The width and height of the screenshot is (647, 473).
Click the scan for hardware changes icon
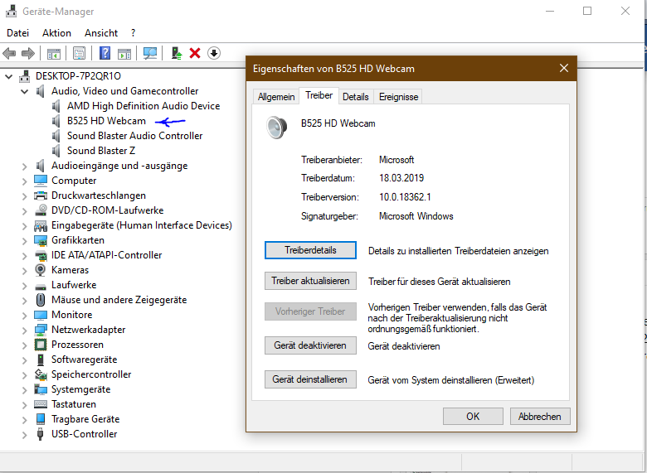150,53
